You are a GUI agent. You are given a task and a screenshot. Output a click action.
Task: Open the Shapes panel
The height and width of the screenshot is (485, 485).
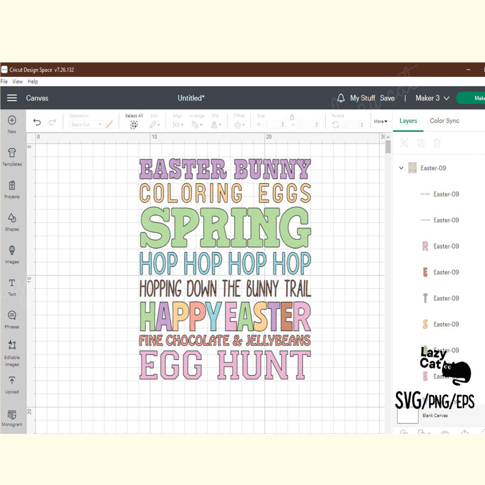[x=12, y=221]
